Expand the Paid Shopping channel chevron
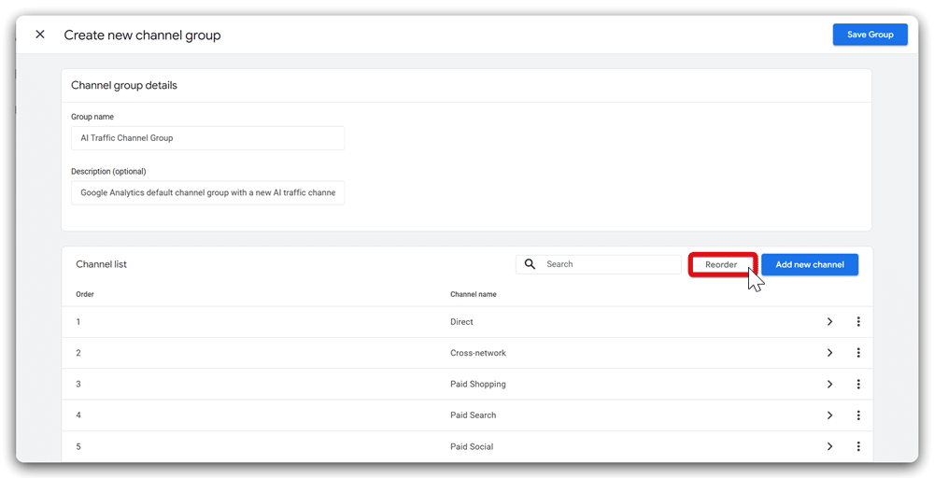The width and height of the screenshot is (934, 478). (829, 385)
